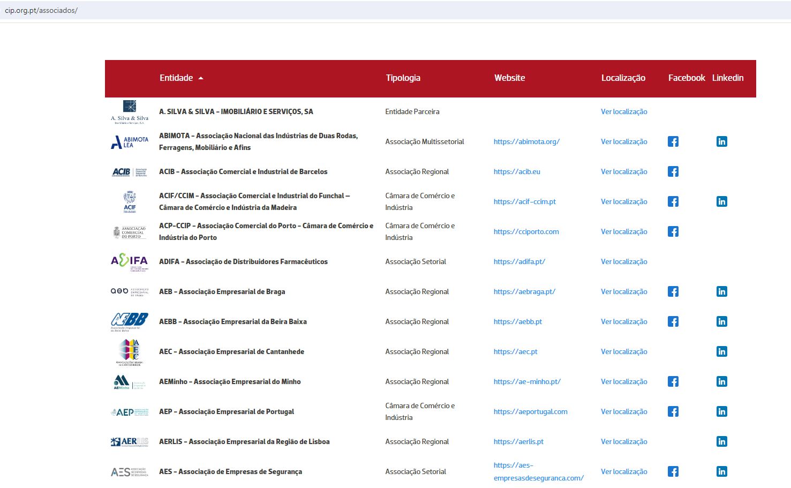
Task: Click 'Associação Multissetorial' typology cell
Action: click(425, 141)
